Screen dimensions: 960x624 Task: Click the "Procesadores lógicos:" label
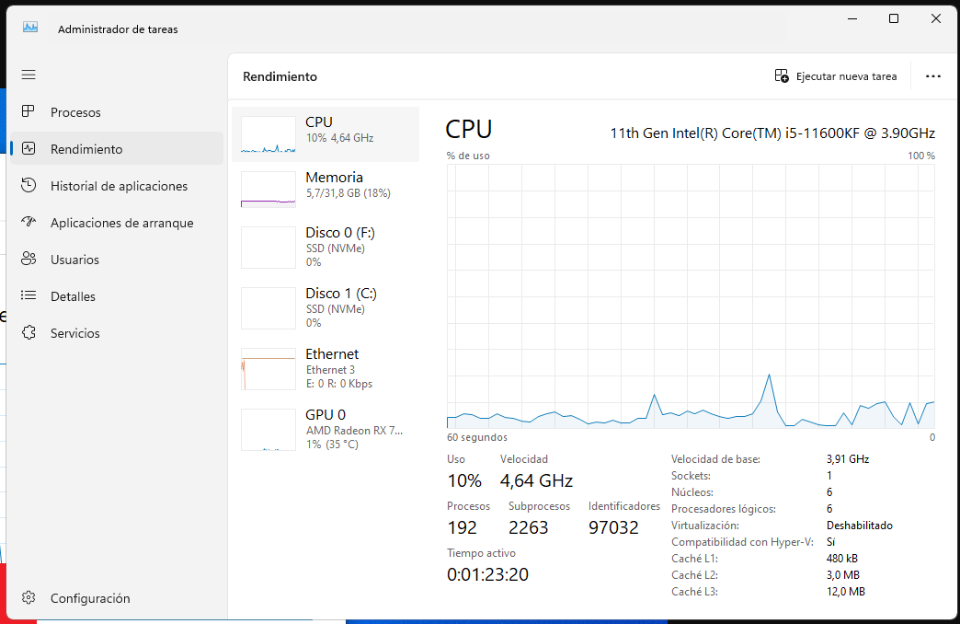(x=723, y=509)
